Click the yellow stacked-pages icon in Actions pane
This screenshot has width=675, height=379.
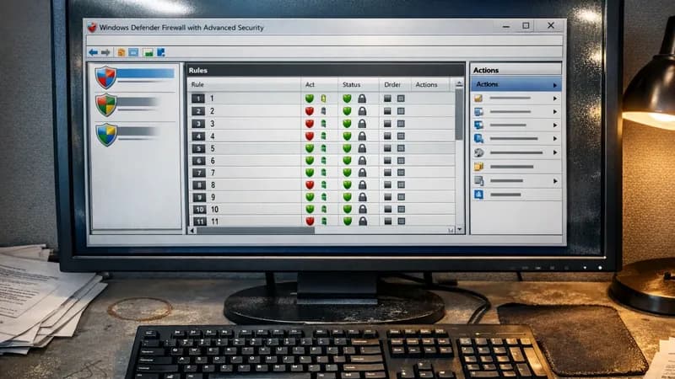pyautogui.click(x=478, y=166)
